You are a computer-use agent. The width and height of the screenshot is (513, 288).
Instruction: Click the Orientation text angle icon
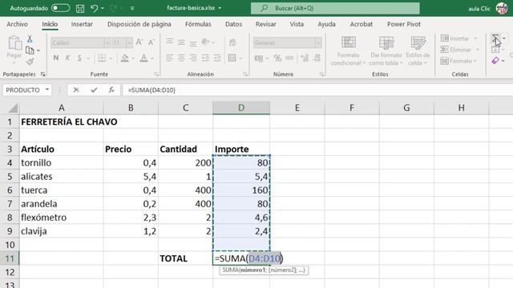click(205, 42)
